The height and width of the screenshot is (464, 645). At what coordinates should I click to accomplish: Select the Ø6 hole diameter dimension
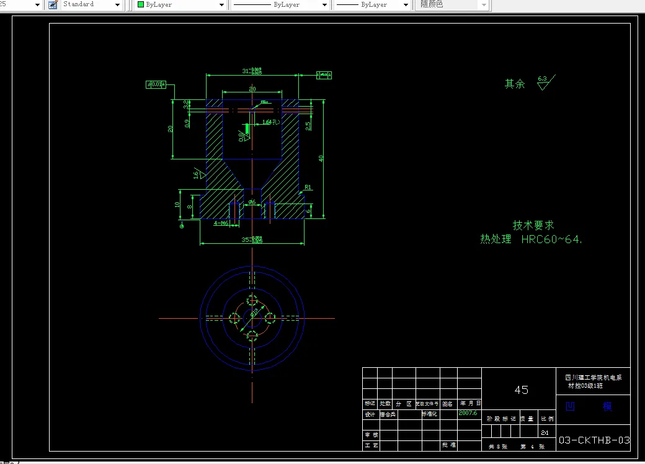click(x=252, y=202)
